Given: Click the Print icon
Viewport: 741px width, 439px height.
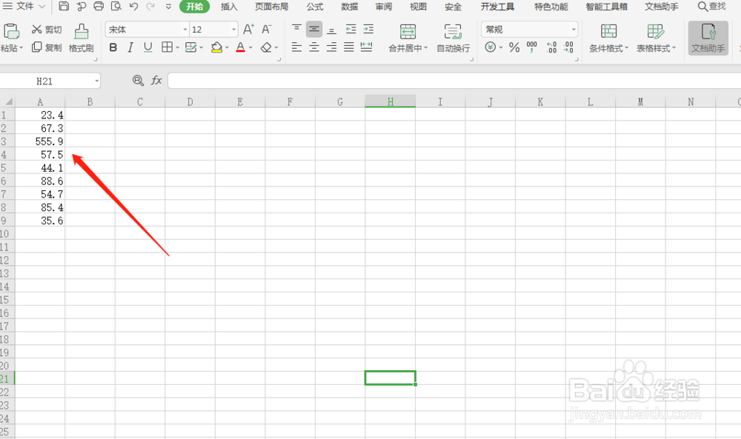Looking at the screenshot, I should pyautogui.click(x=99, y=6).
